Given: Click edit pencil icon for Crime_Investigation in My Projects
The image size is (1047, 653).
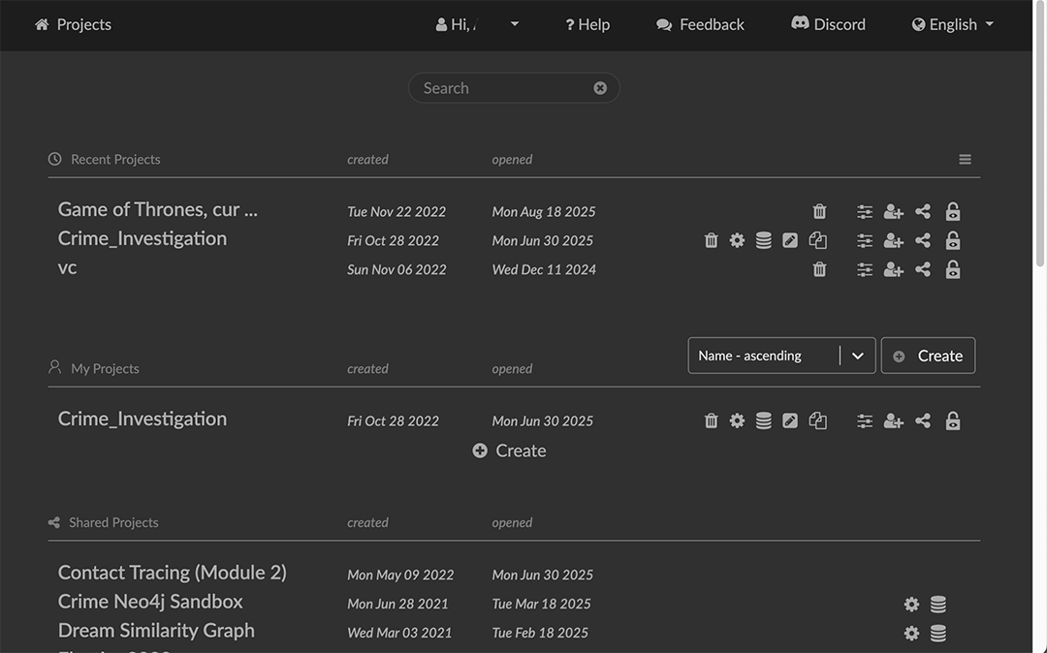Looking at the screenshot, I should [x=790, y=420].
